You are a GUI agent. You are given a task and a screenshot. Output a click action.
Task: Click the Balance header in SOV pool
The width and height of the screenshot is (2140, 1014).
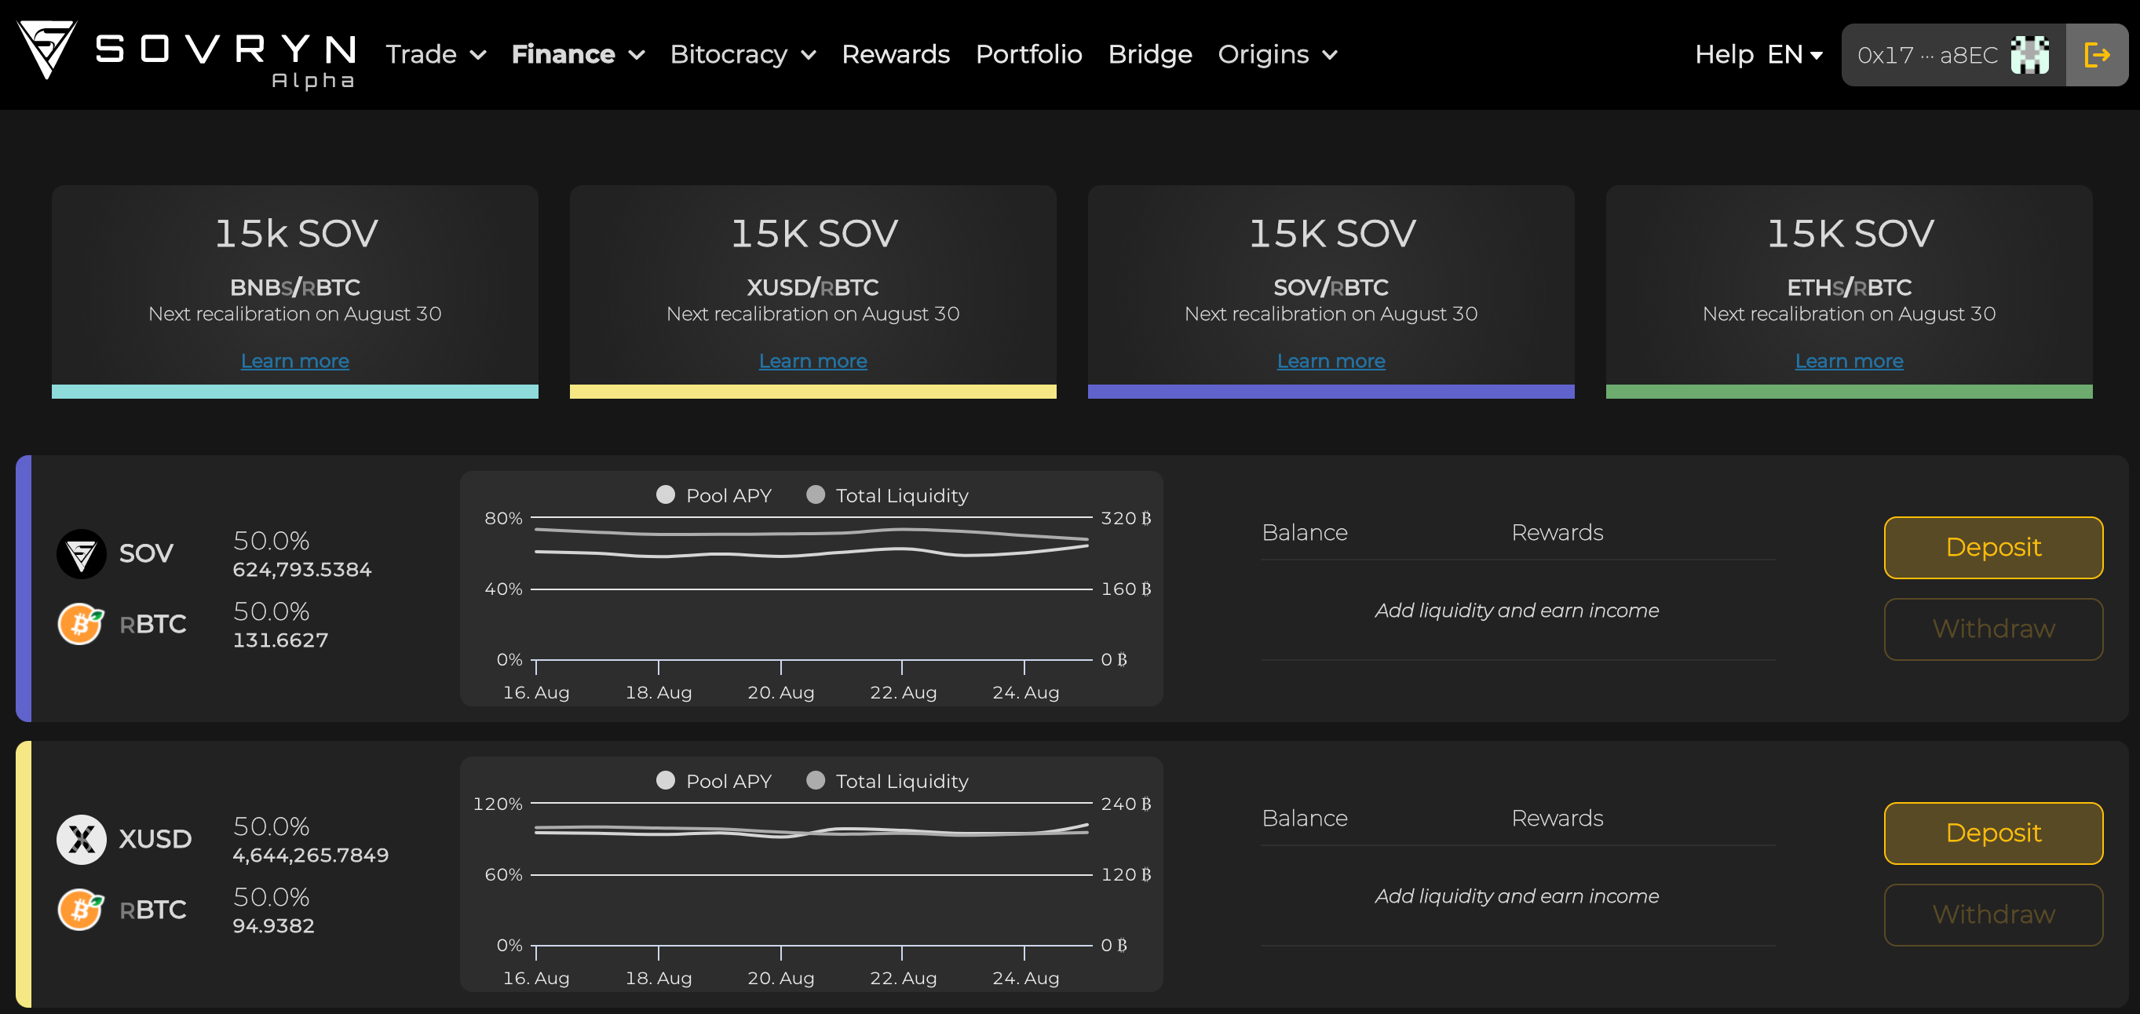(1304, 532)
